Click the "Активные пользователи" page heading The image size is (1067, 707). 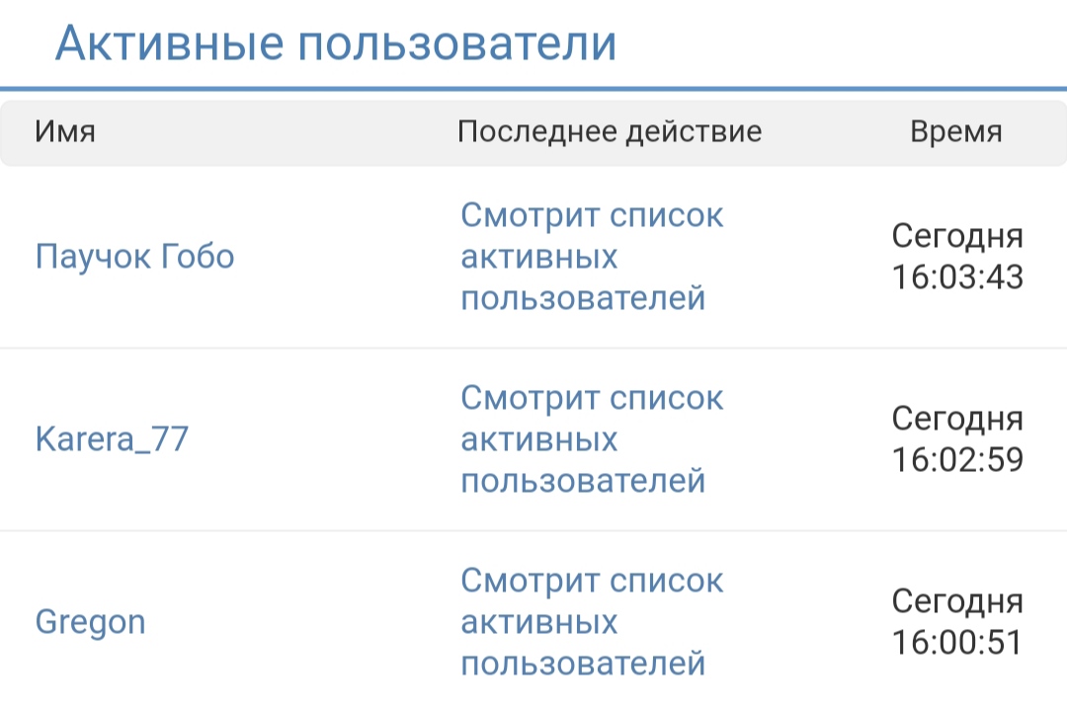pos(336,43)
